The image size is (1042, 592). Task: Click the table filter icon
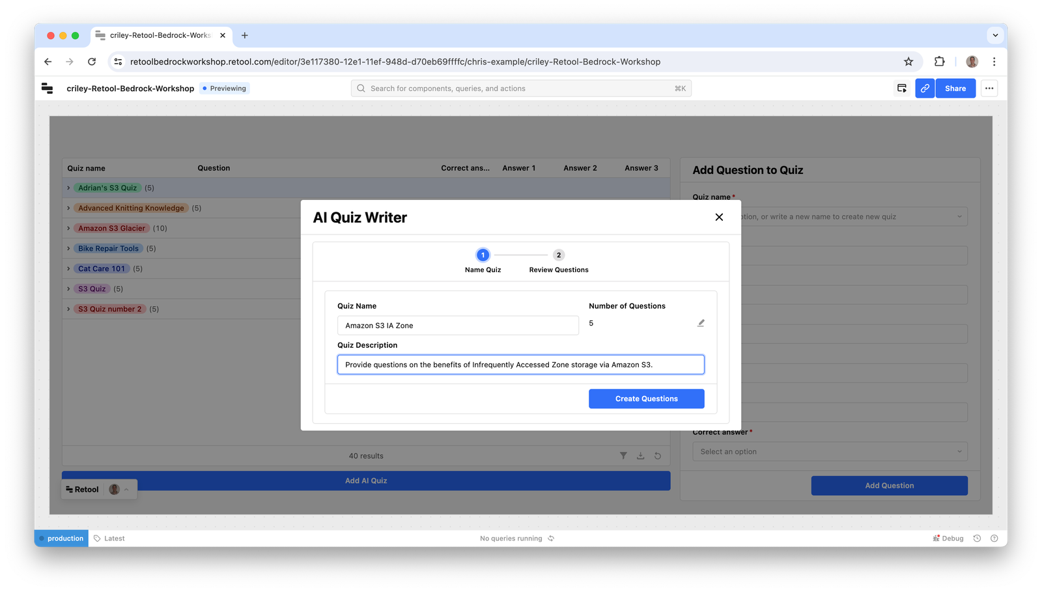(623, 456)
